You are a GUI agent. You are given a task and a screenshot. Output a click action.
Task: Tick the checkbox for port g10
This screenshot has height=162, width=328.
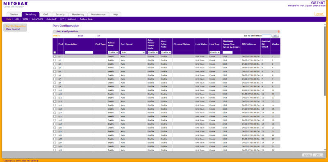pos(55,90)
